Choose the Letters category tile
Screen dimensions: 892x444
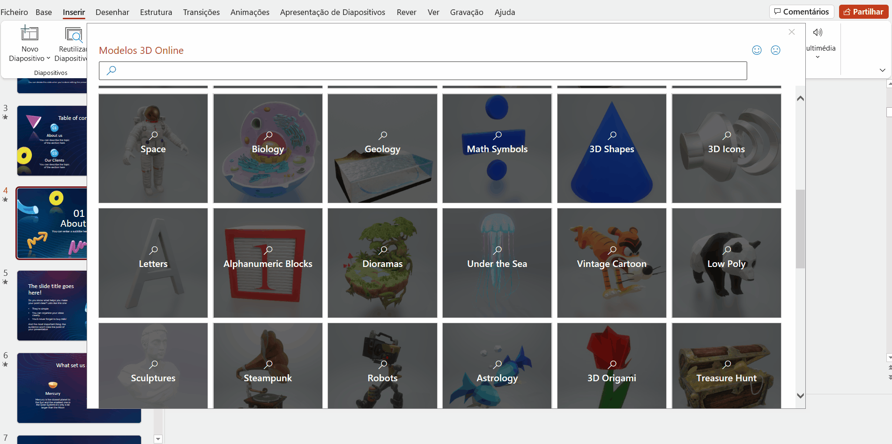(x=153, y=263)
